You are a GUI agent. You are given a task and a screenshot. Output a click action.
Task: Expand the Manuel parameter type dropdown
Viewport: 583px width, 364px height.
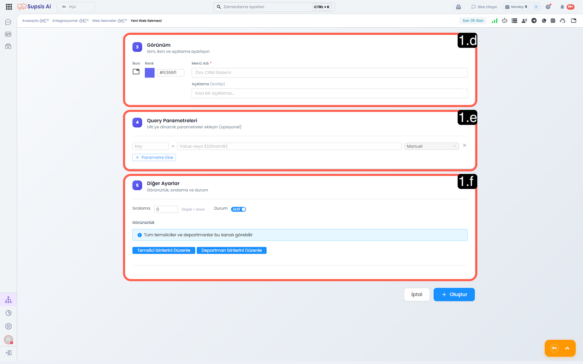[431, 146]
